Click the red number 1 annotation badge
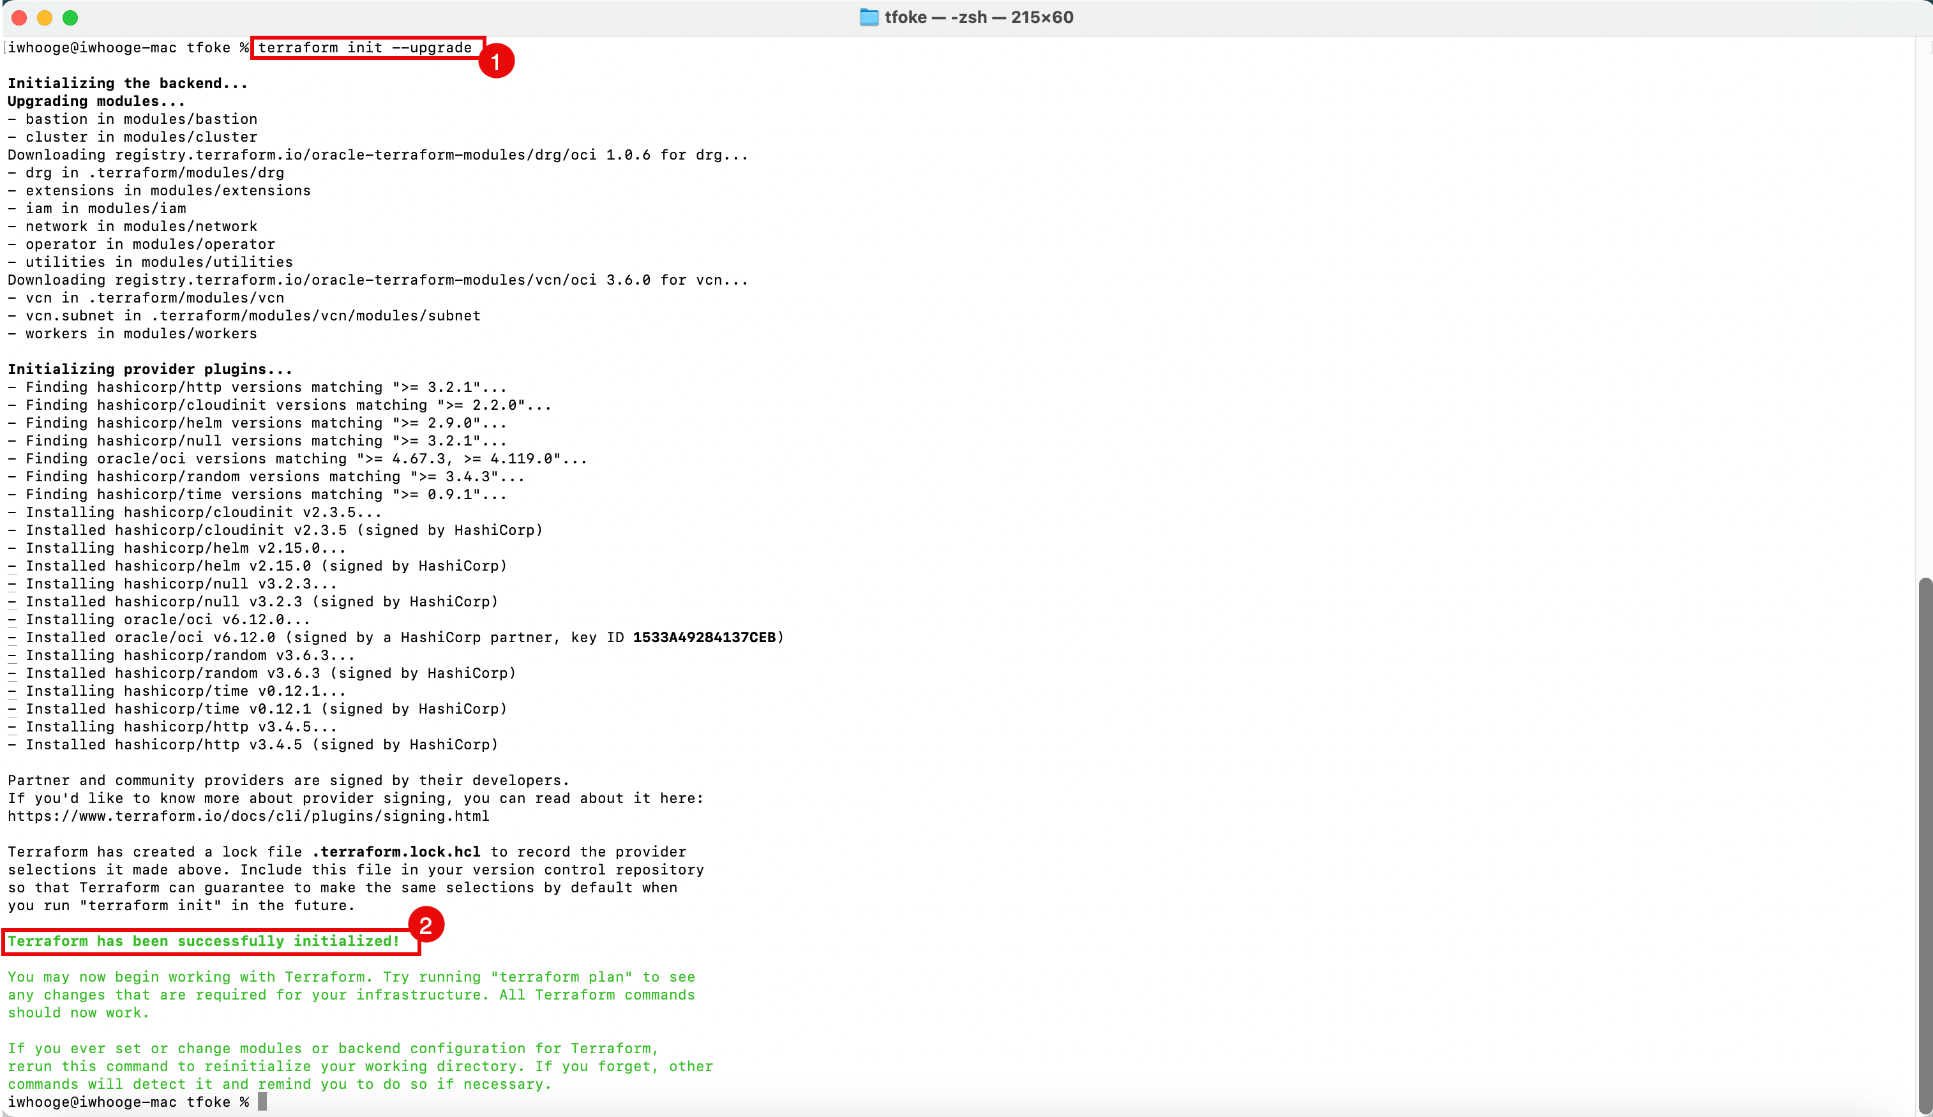The width and height of the screenshot is (1933, 1117). pyautogui.click(x=495, y=61)
